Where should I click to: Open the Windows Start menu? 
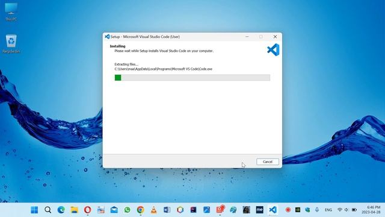(x=34, y=210)
